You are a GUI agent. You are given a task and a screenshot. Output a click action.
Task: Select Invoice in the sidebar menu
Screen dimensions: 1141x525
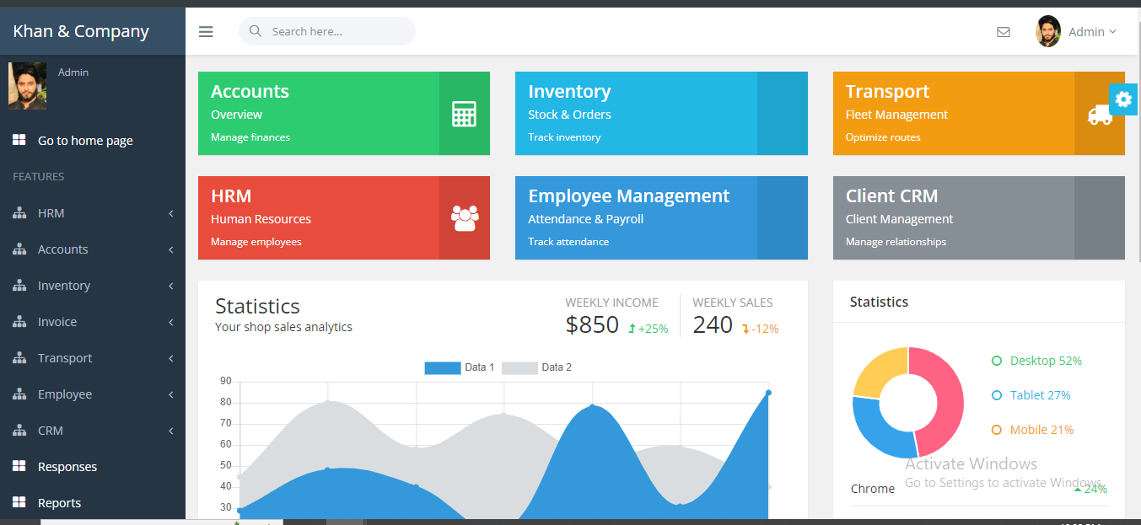[93, 322]
